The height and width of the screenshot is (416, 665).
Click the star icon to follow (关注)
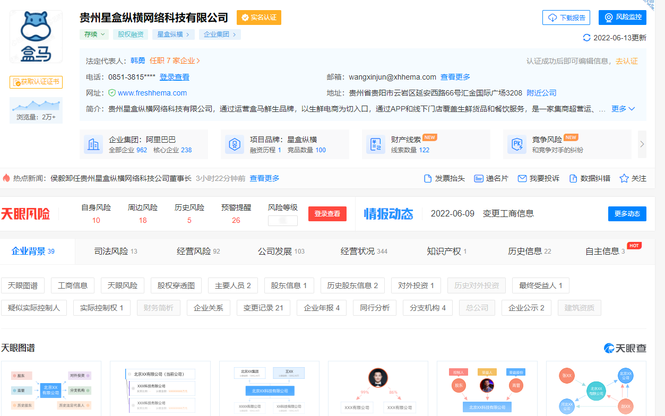(624, 178)
